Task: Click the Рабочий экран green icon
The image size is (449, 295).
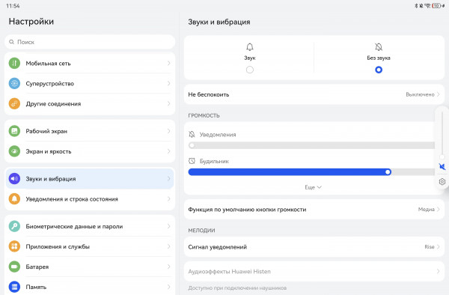Action: (x=14, y=131)
